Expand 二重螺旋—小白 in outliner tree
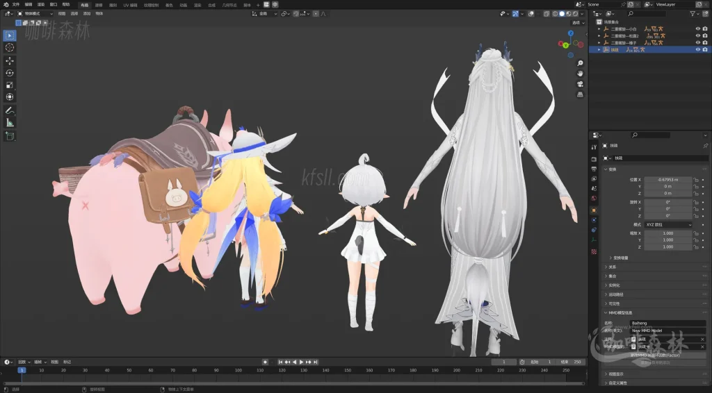 tap(599, 28)
